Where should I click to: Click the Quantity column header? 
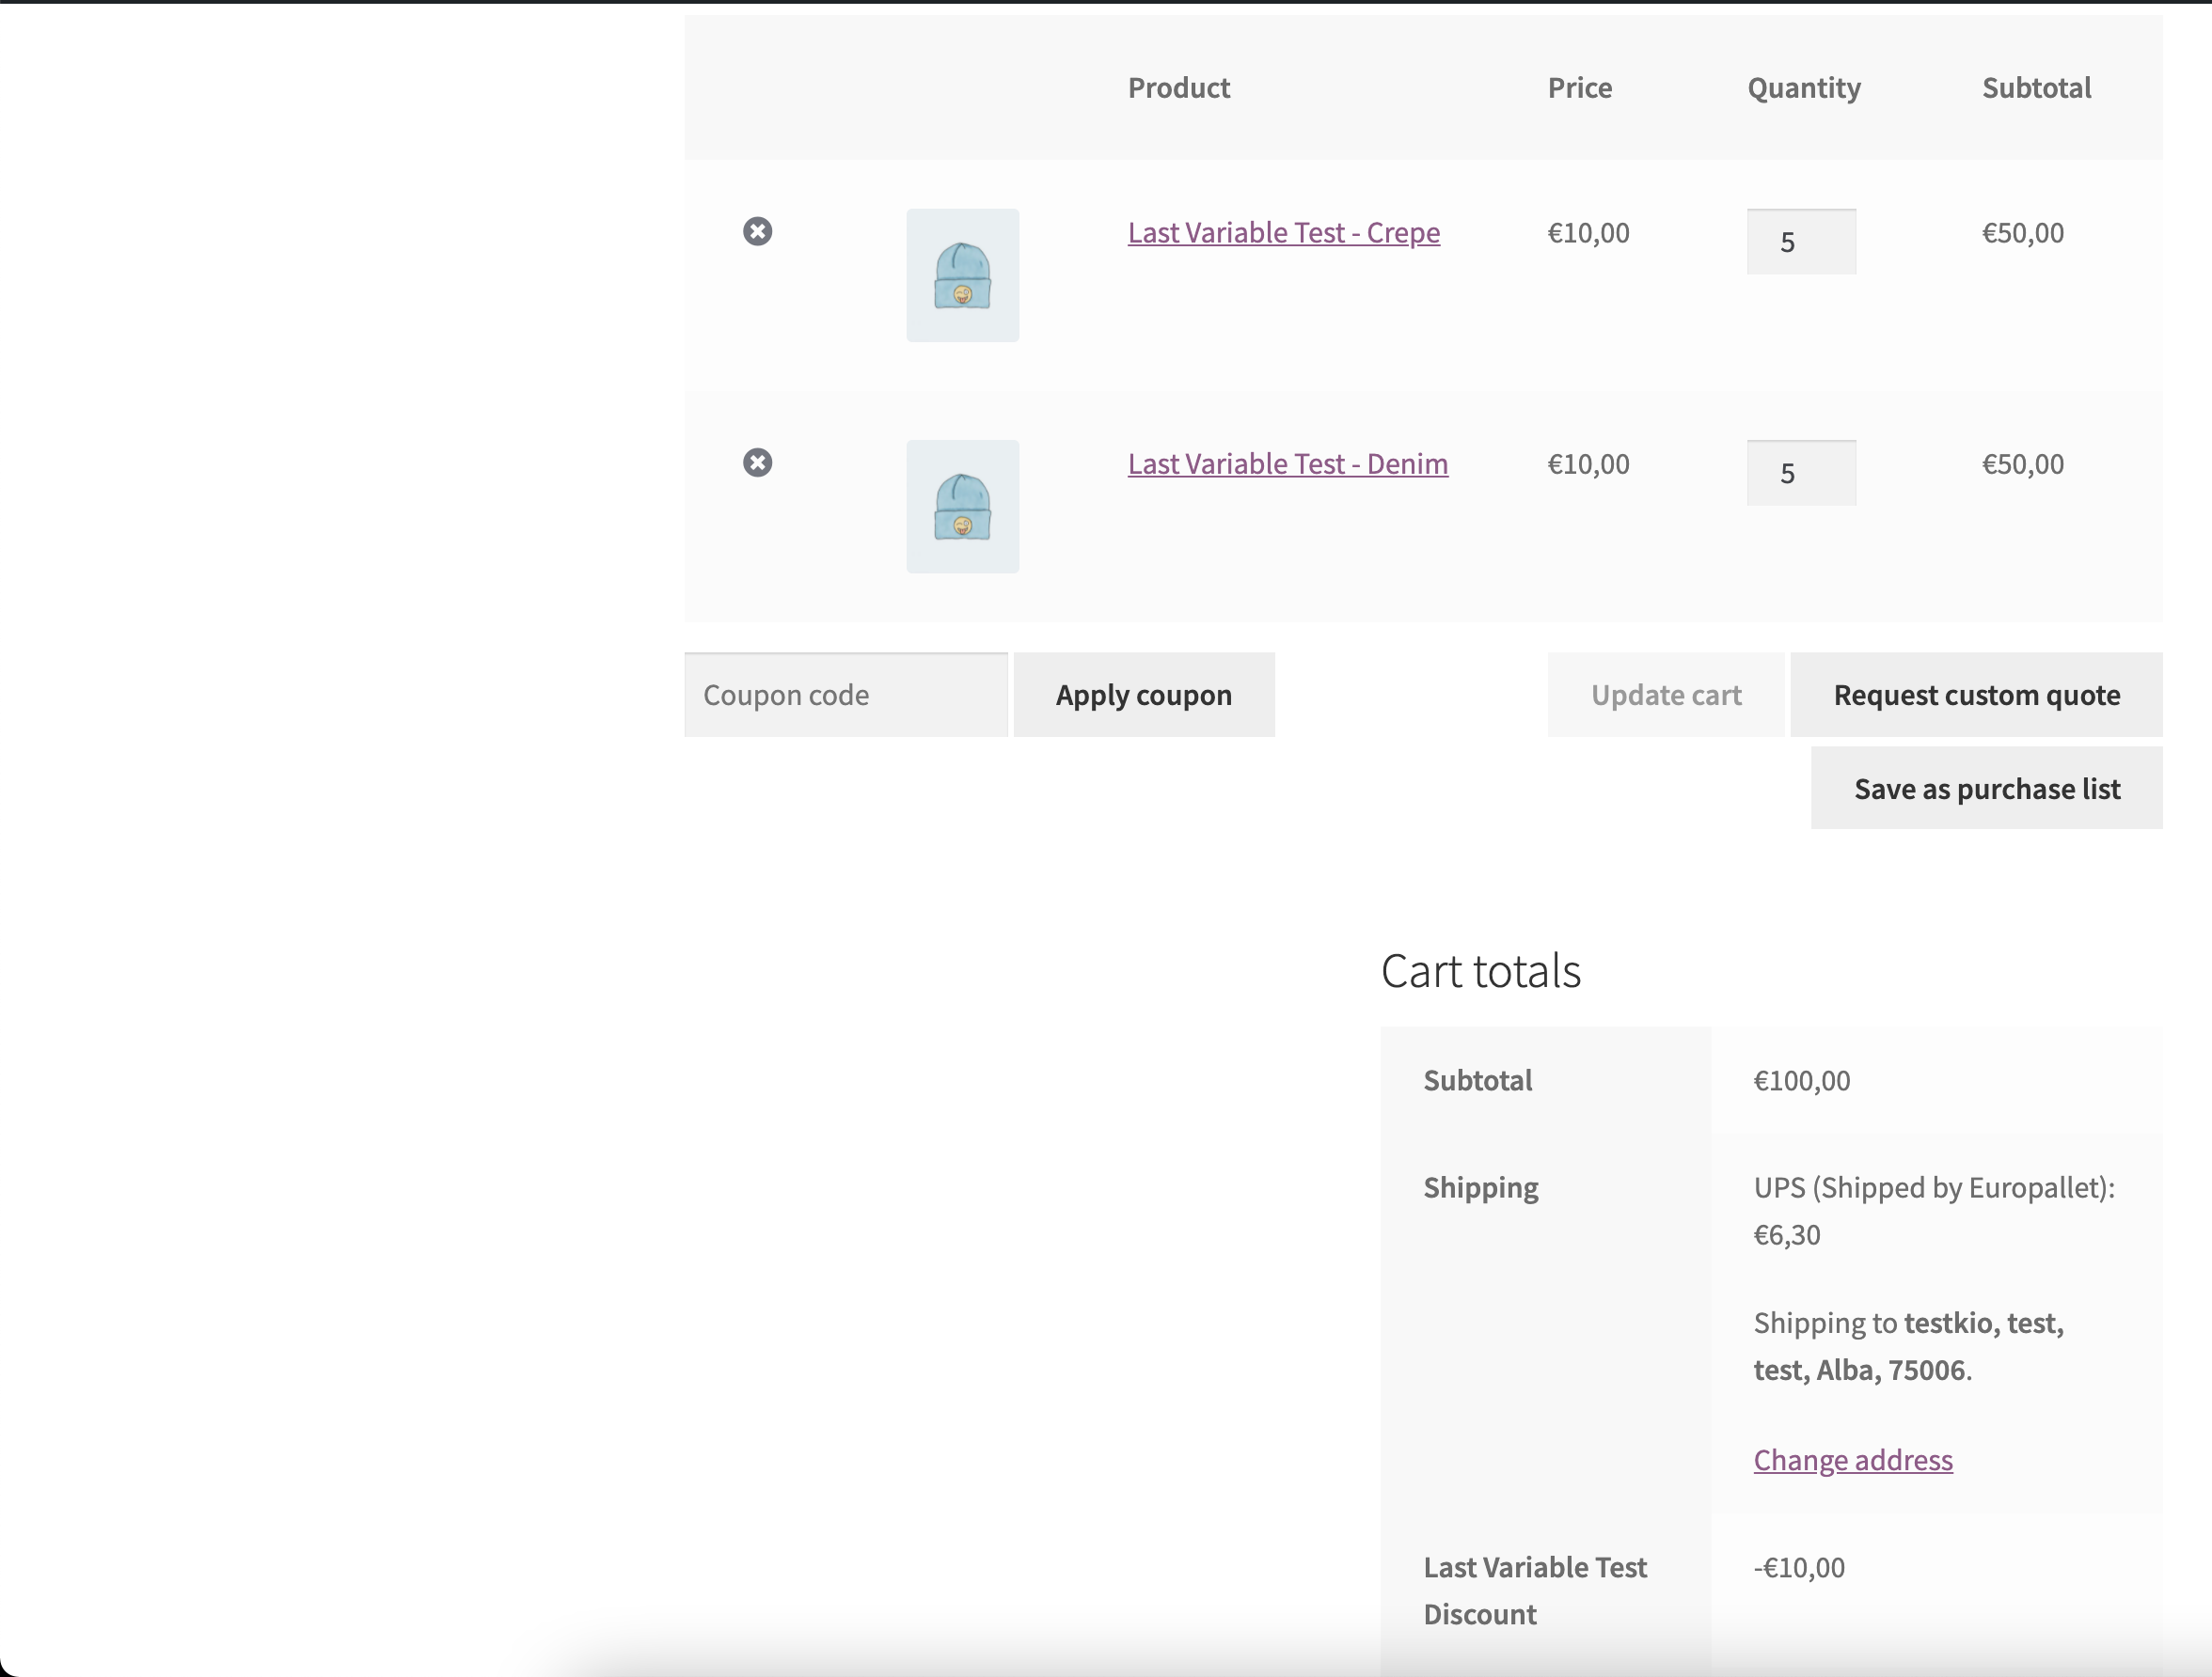1803,88
